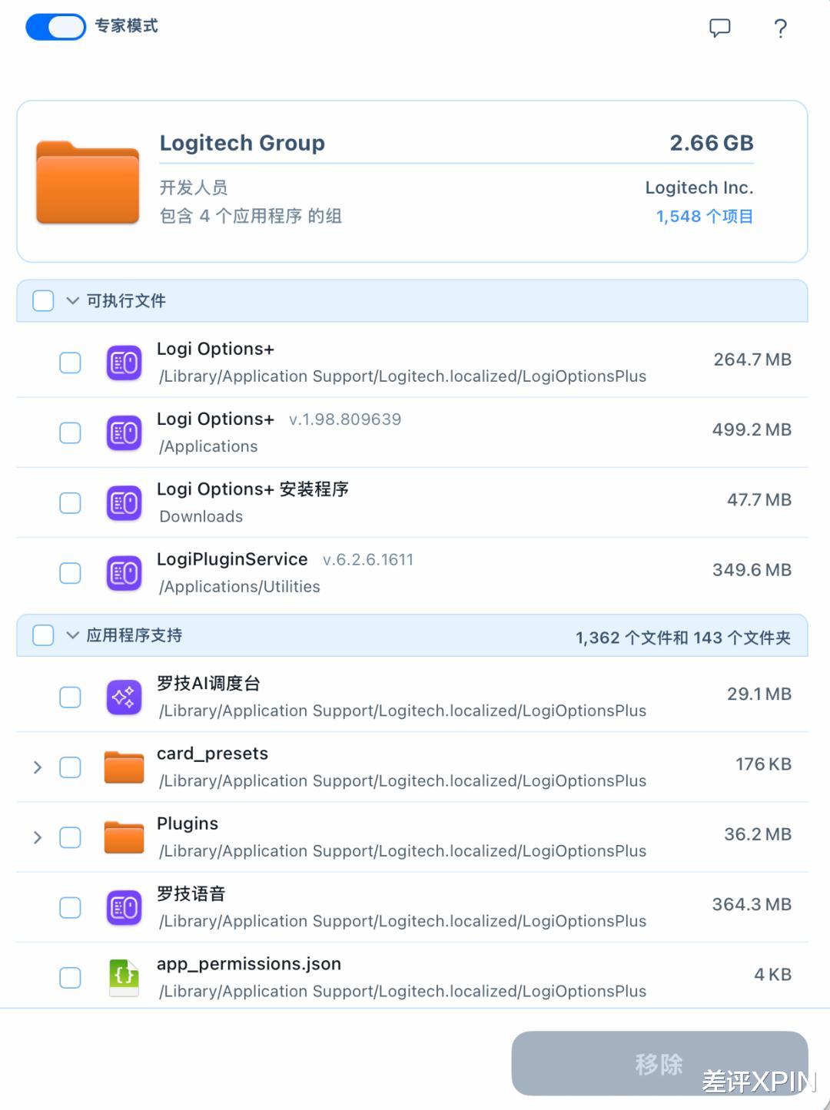Collapse the 应用程序支持 section chevron
The image size is (830, 1110).
[72, 635]
